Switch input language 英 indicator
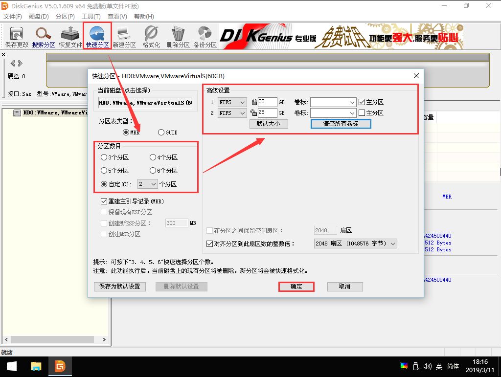Viewport: 501px width, 377px height. 439,366
